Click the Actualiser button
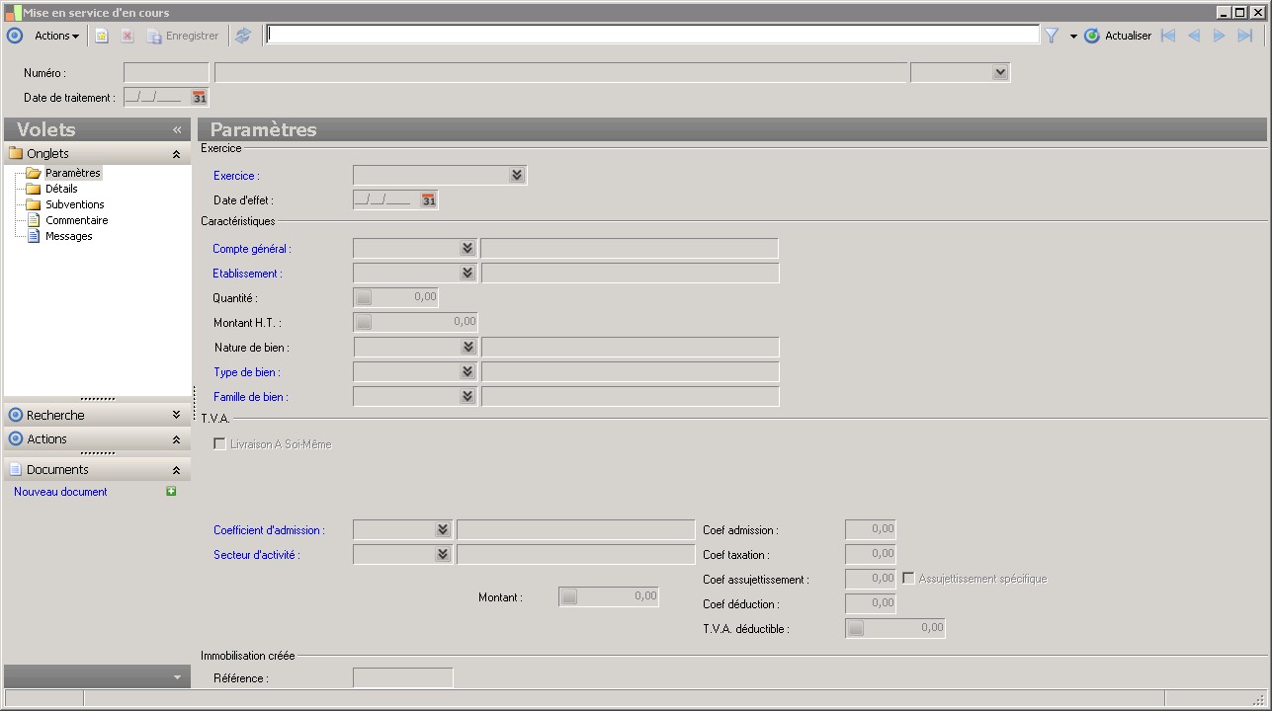Screen dimensions: 1272x711 click(1118, 36)
